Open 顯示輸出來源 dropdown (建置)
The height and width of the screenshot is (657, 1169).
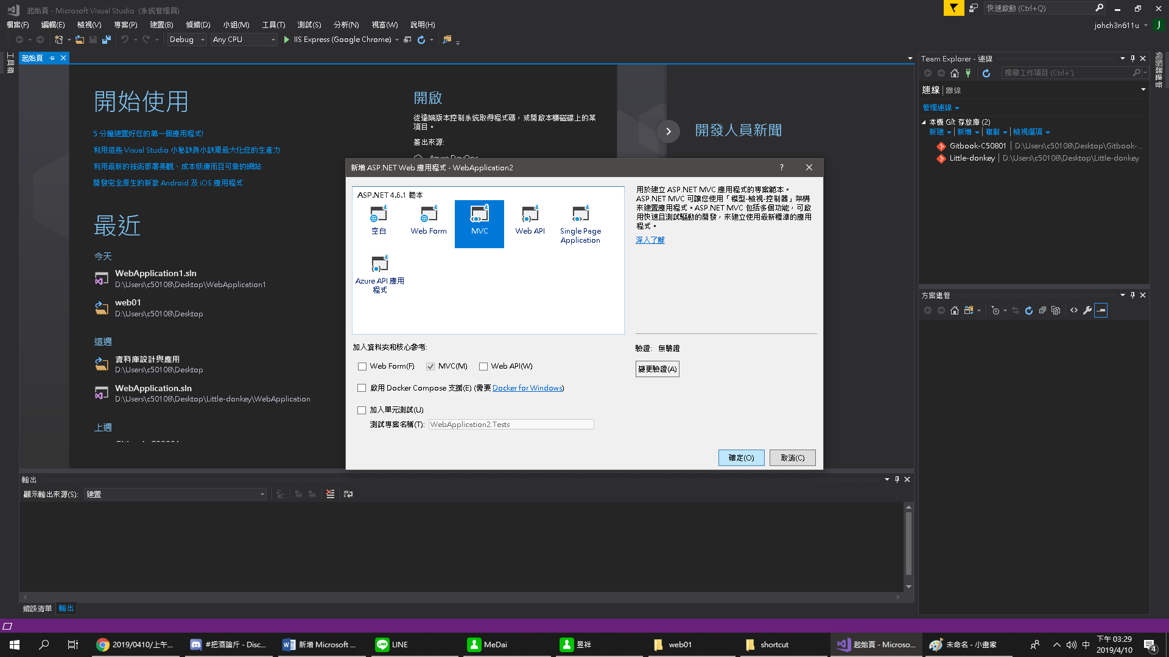[x=175, y=494]
